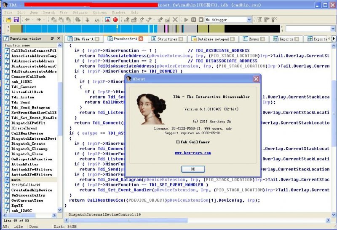Select function TdiAssociateAddress
Viewport: 337px width, 230px height.
tap(33, 61)
